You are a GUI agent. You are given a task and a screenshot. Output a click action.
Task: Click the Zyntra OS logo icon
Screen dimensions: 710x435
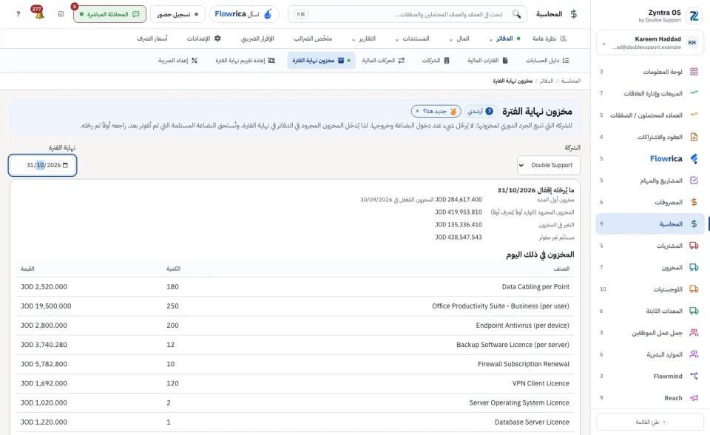(x=694, y=16)
